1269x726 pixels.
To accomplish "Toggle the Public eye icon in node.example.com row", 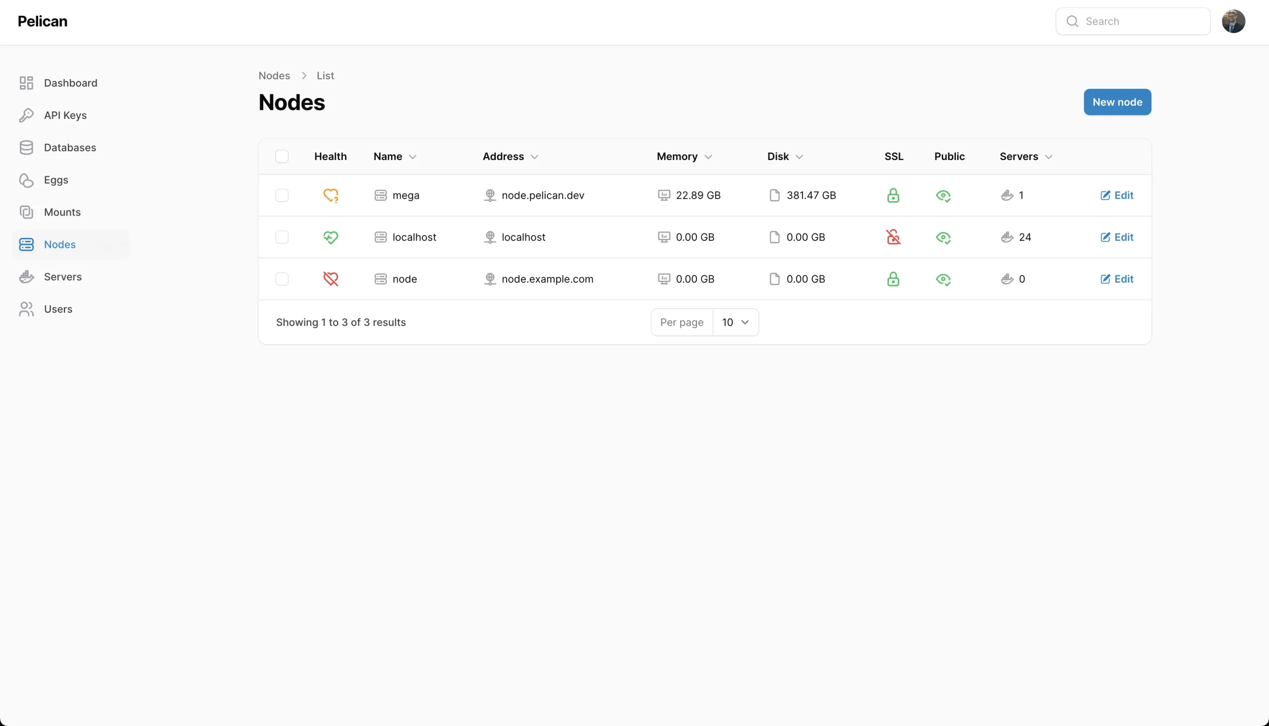I will click(x=943, y=279).
